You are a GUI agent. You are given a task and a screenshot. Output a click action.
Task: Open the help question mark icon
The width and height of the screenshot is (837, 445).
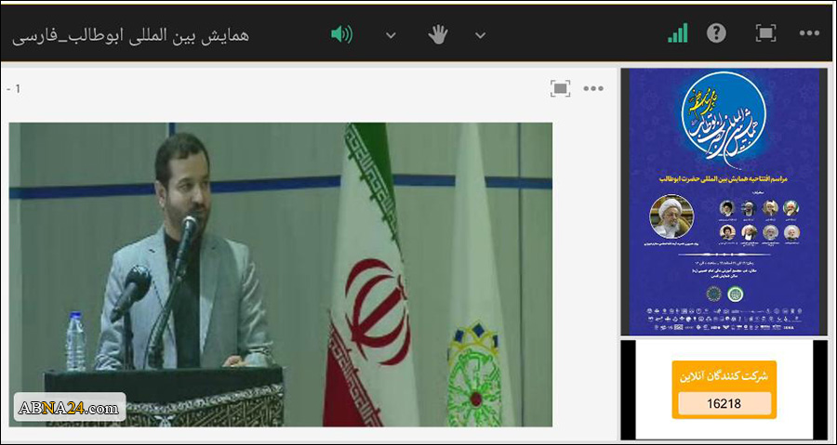[716, 33]
